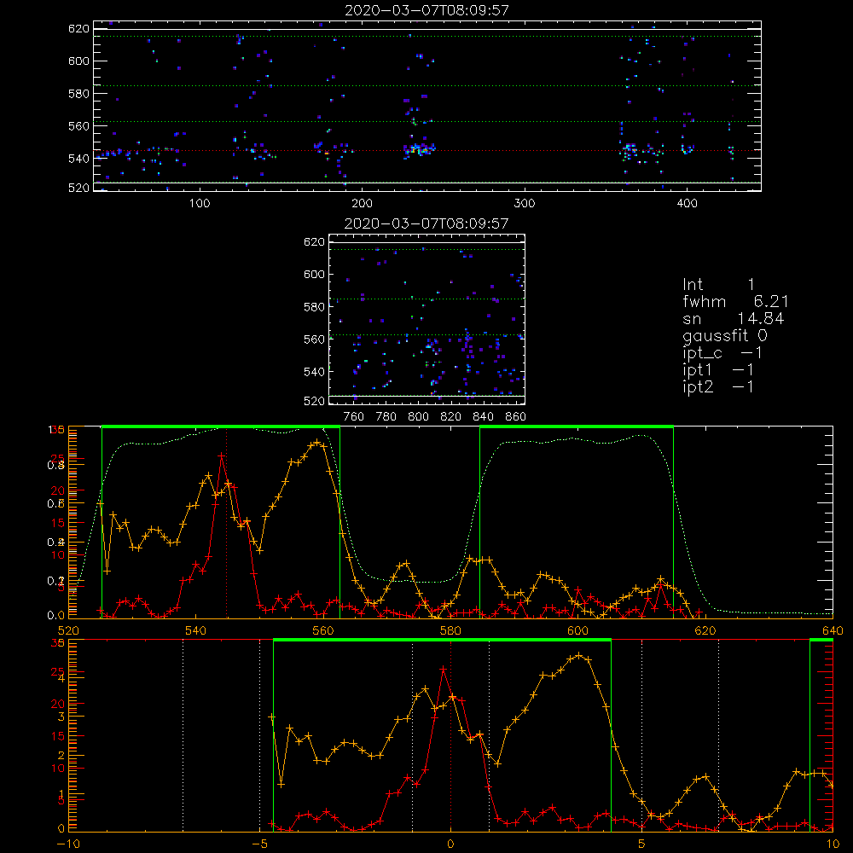Click x-axis label 200 on top plot

(362, 204)
